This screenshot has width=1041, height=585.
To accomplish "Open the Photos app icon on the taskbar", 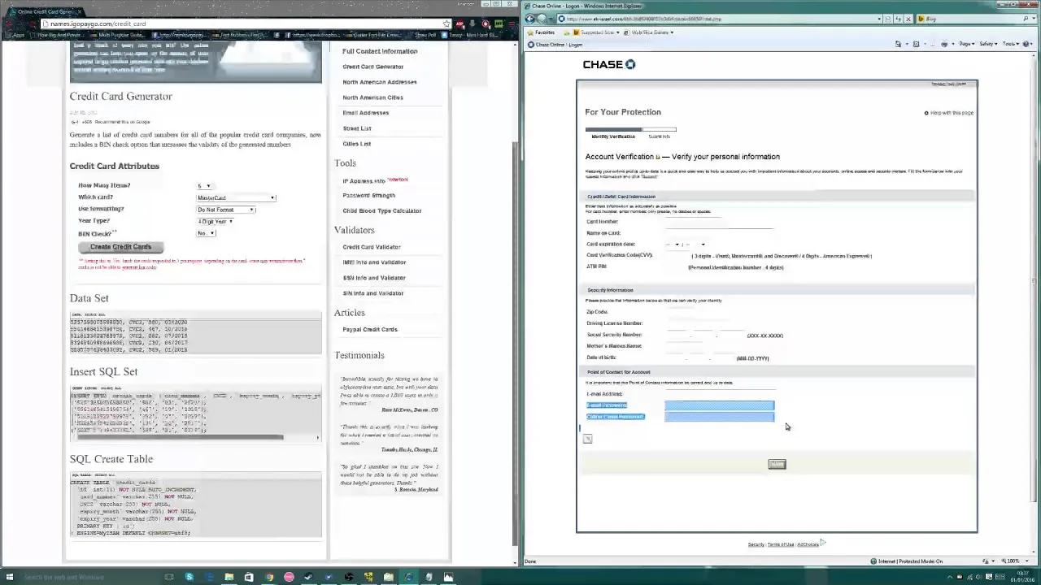I will (448, 577).
